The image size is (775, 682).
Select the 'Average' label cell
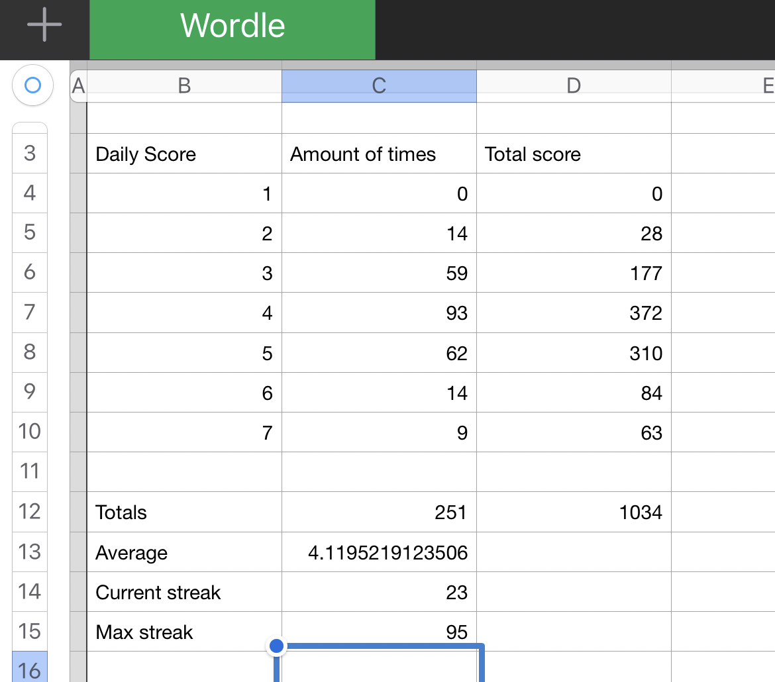[x=184, y=552]
